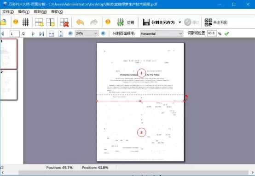Screen dimensions: 255x176
Task: Select page 1 thumbnail
Action: [8, 54]
